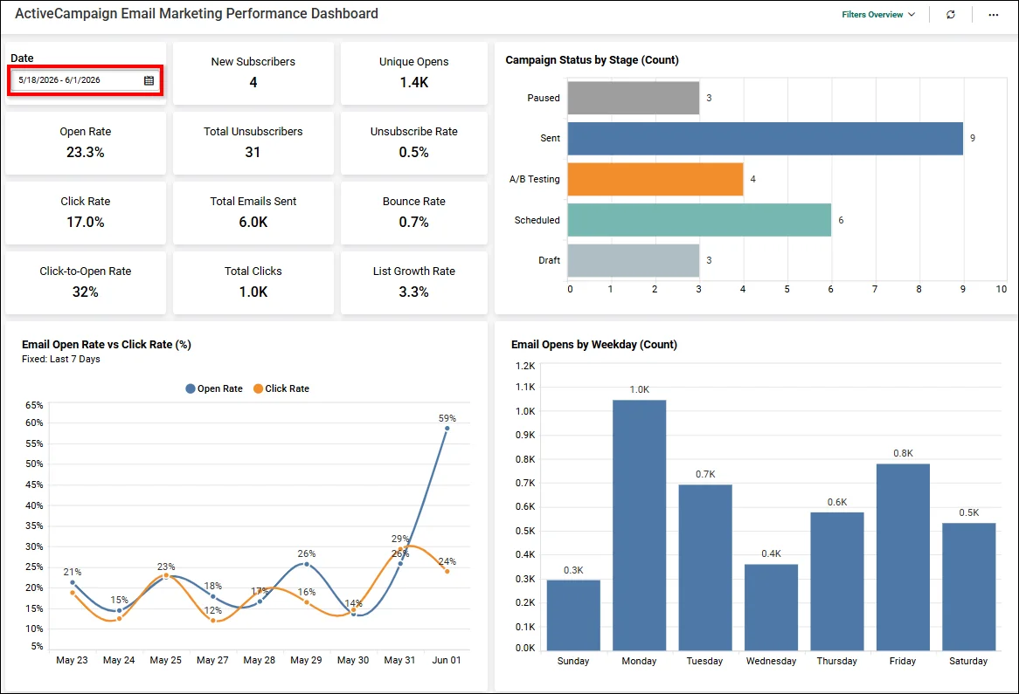Screen dimensions: 1019x694
Task: Select the Friday 0.8K bar
Action: (903, 557)
